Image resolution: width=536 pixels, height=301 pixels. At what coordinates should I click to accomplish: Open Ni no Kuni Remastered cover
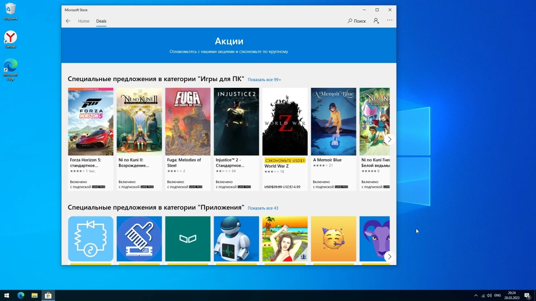[375, 122]
